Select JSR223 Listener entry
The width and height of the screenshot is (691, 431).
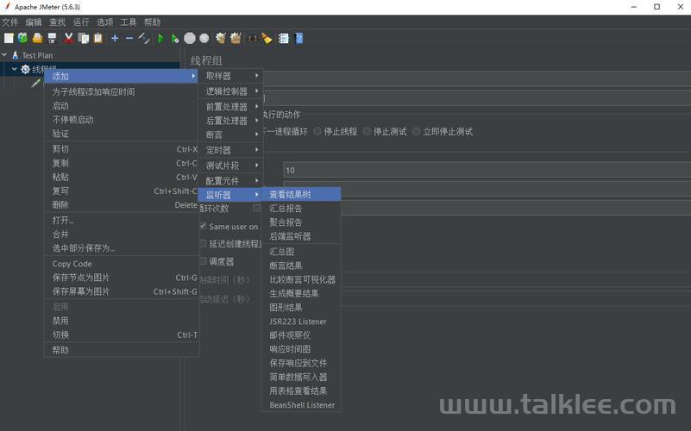click(301, 322)
